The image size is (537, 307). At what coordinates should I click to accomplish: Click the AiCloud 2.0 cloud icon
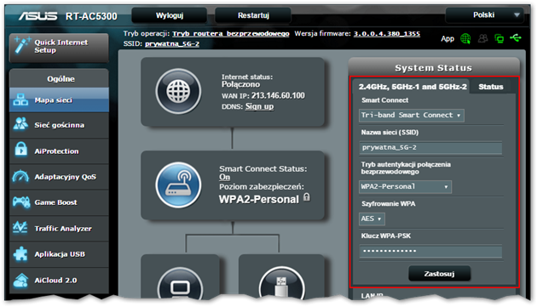[x=20, y=281]
